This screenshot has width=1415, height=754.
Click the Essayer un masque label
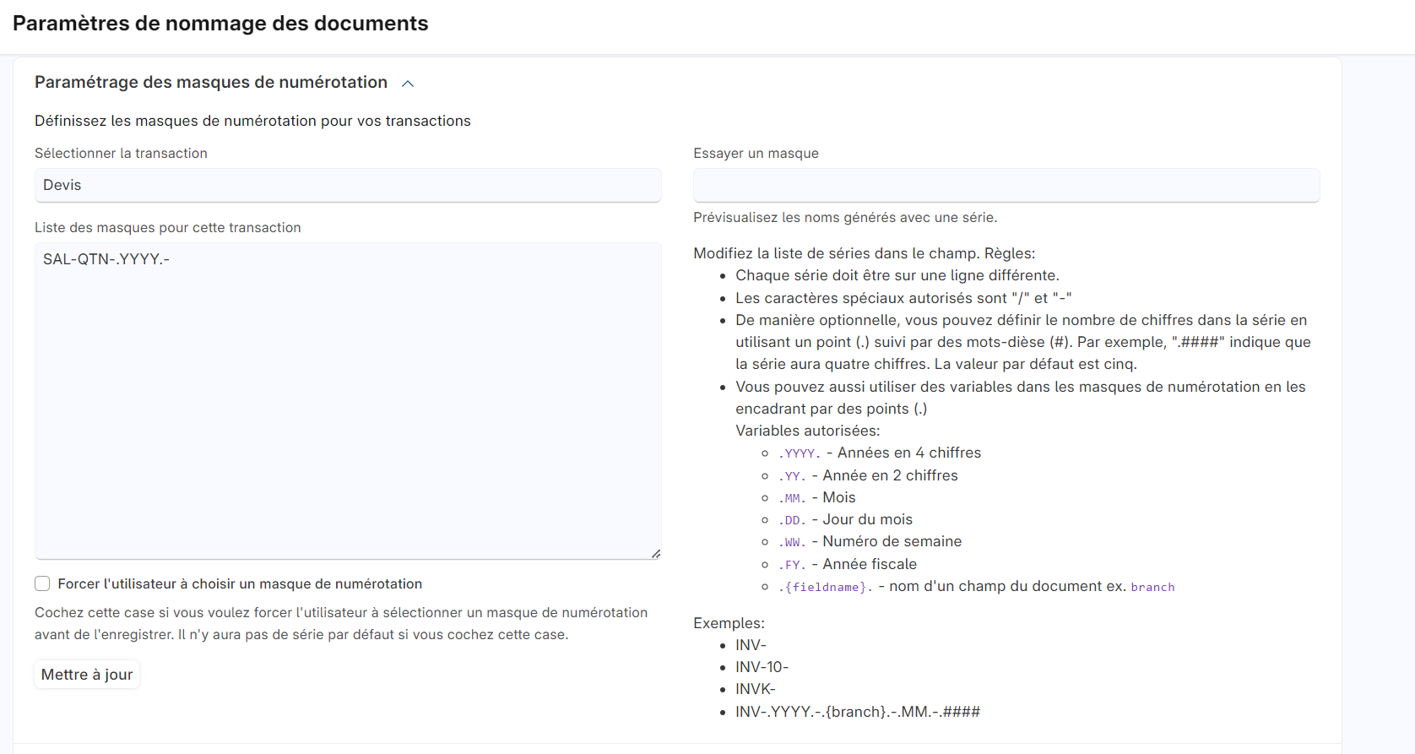click(756, 153)
